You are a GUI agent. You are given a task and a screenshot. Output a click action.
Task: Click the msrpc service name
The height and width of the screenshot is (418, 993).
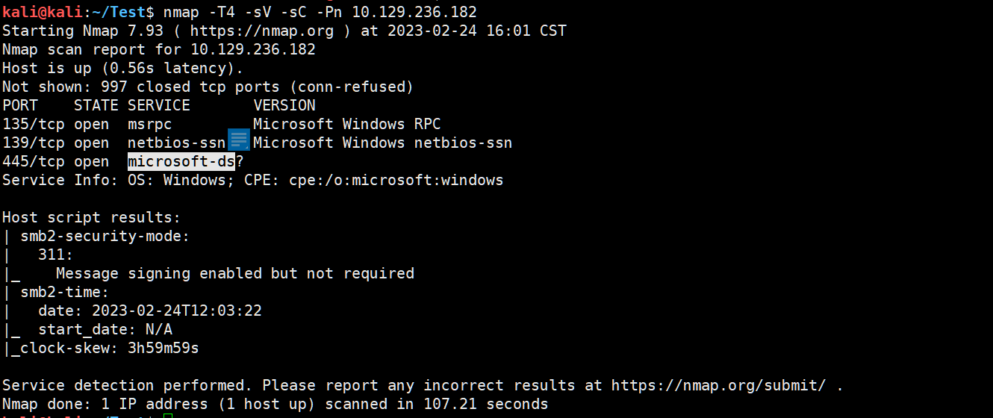149,125
